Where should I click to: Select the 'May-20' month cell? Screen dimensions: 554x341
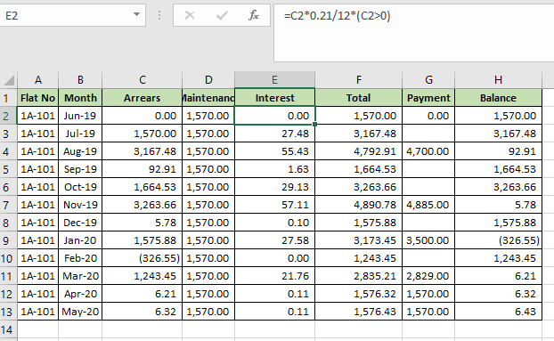[80, 312]
